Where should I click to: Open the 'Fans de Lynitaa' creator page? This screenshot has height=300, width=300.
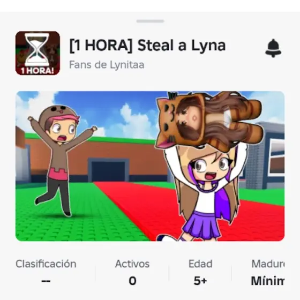tap(107, 65)
